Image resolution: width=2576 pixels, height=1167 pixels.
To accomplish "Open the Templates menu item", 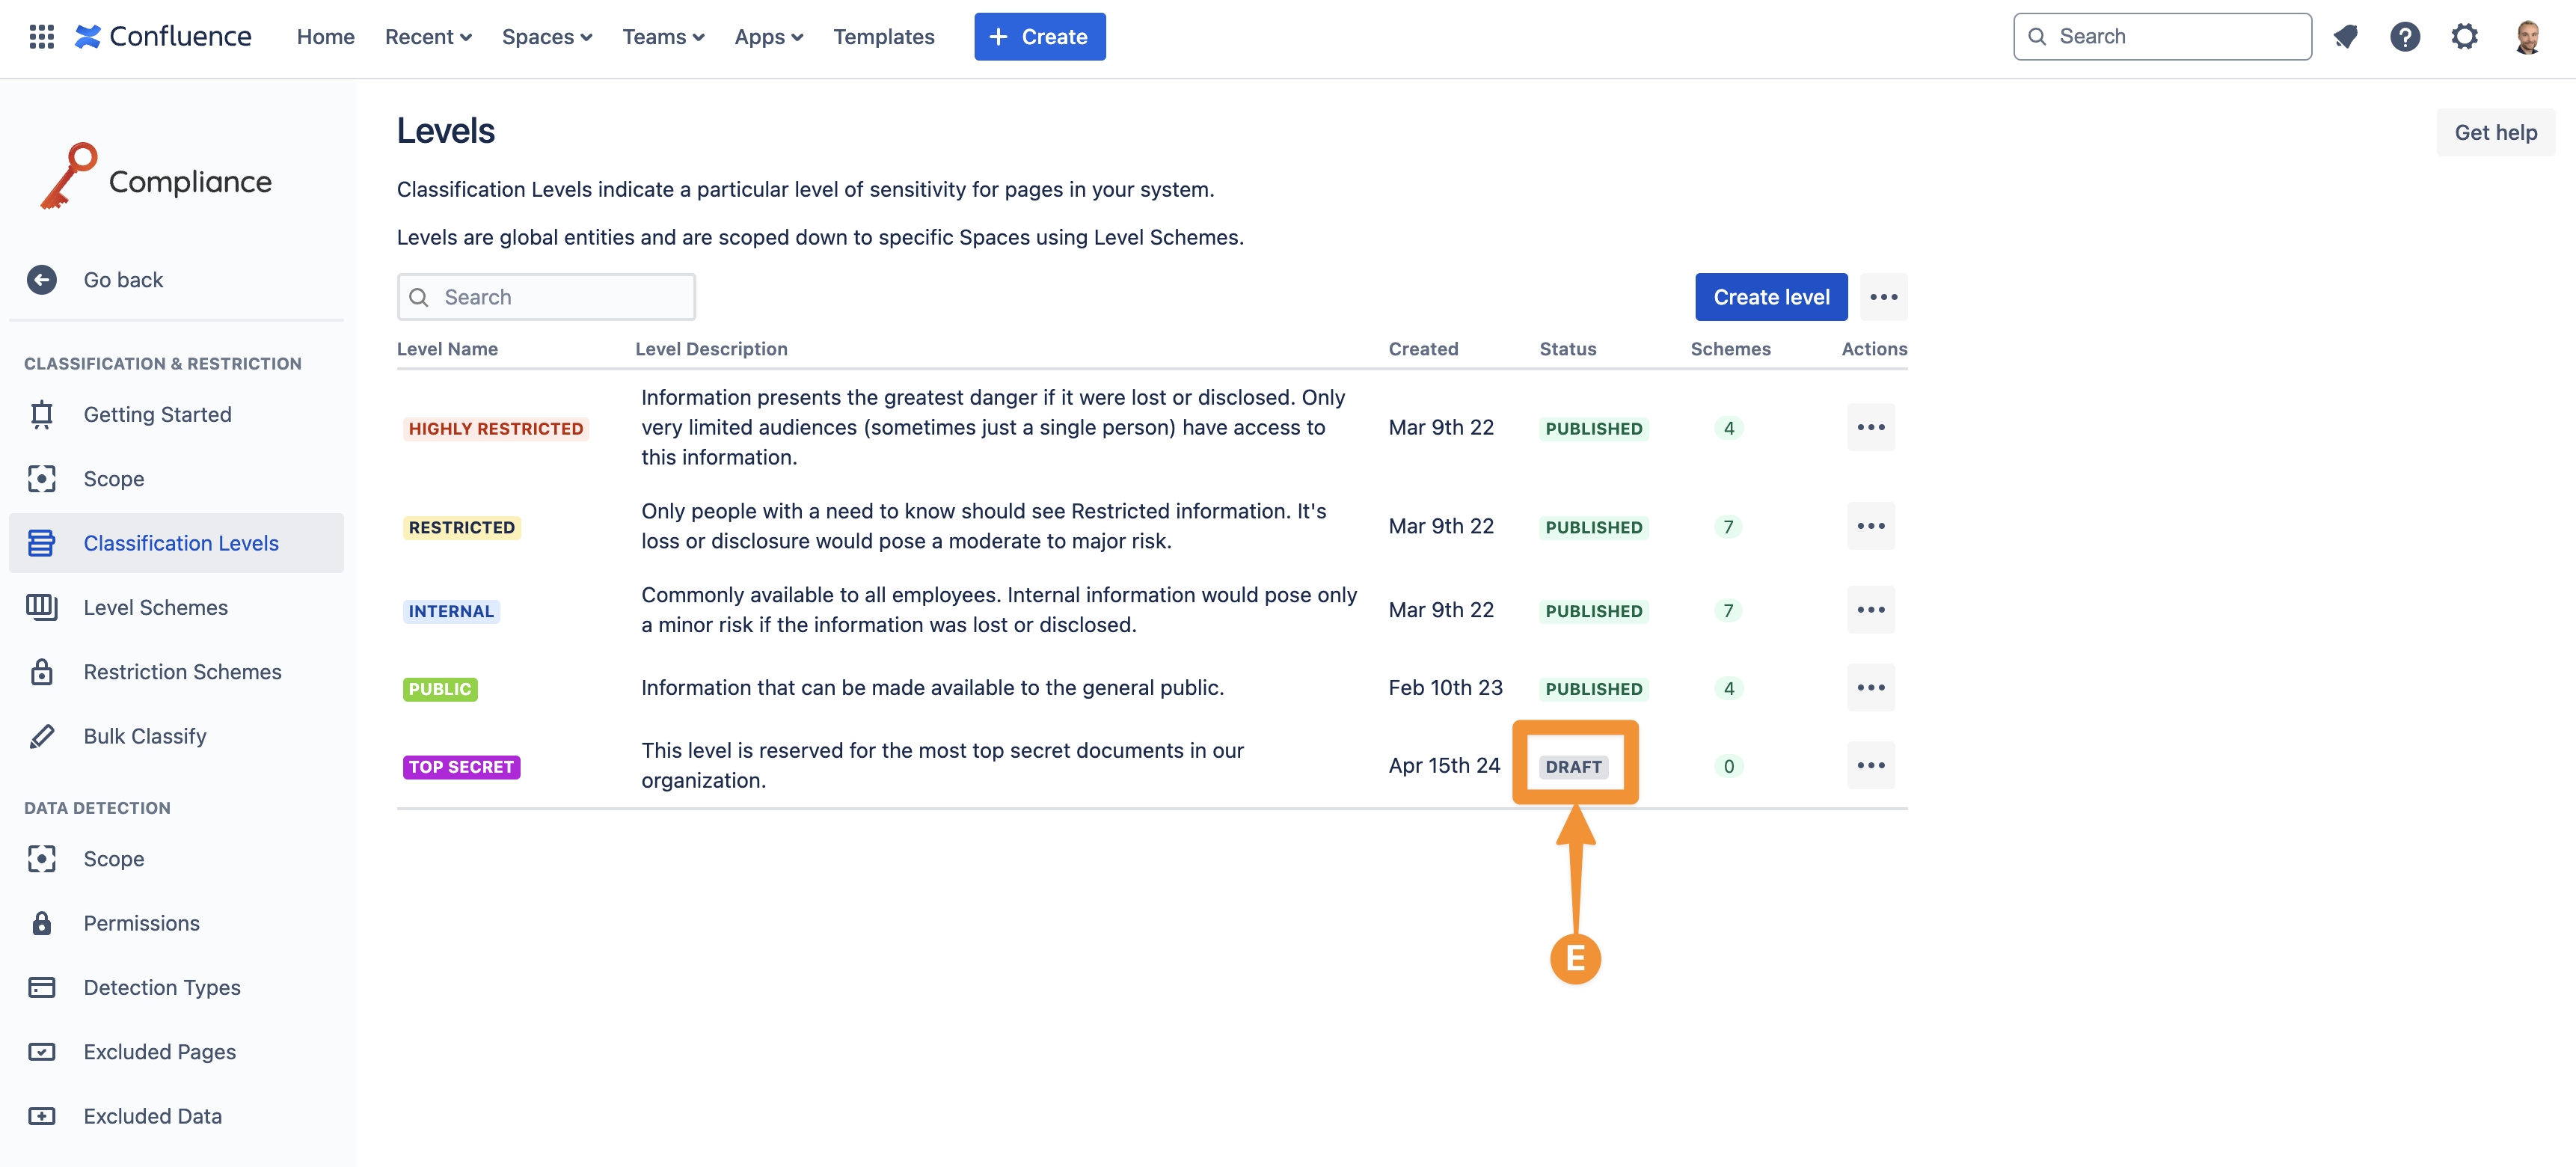I will [883, 37].
